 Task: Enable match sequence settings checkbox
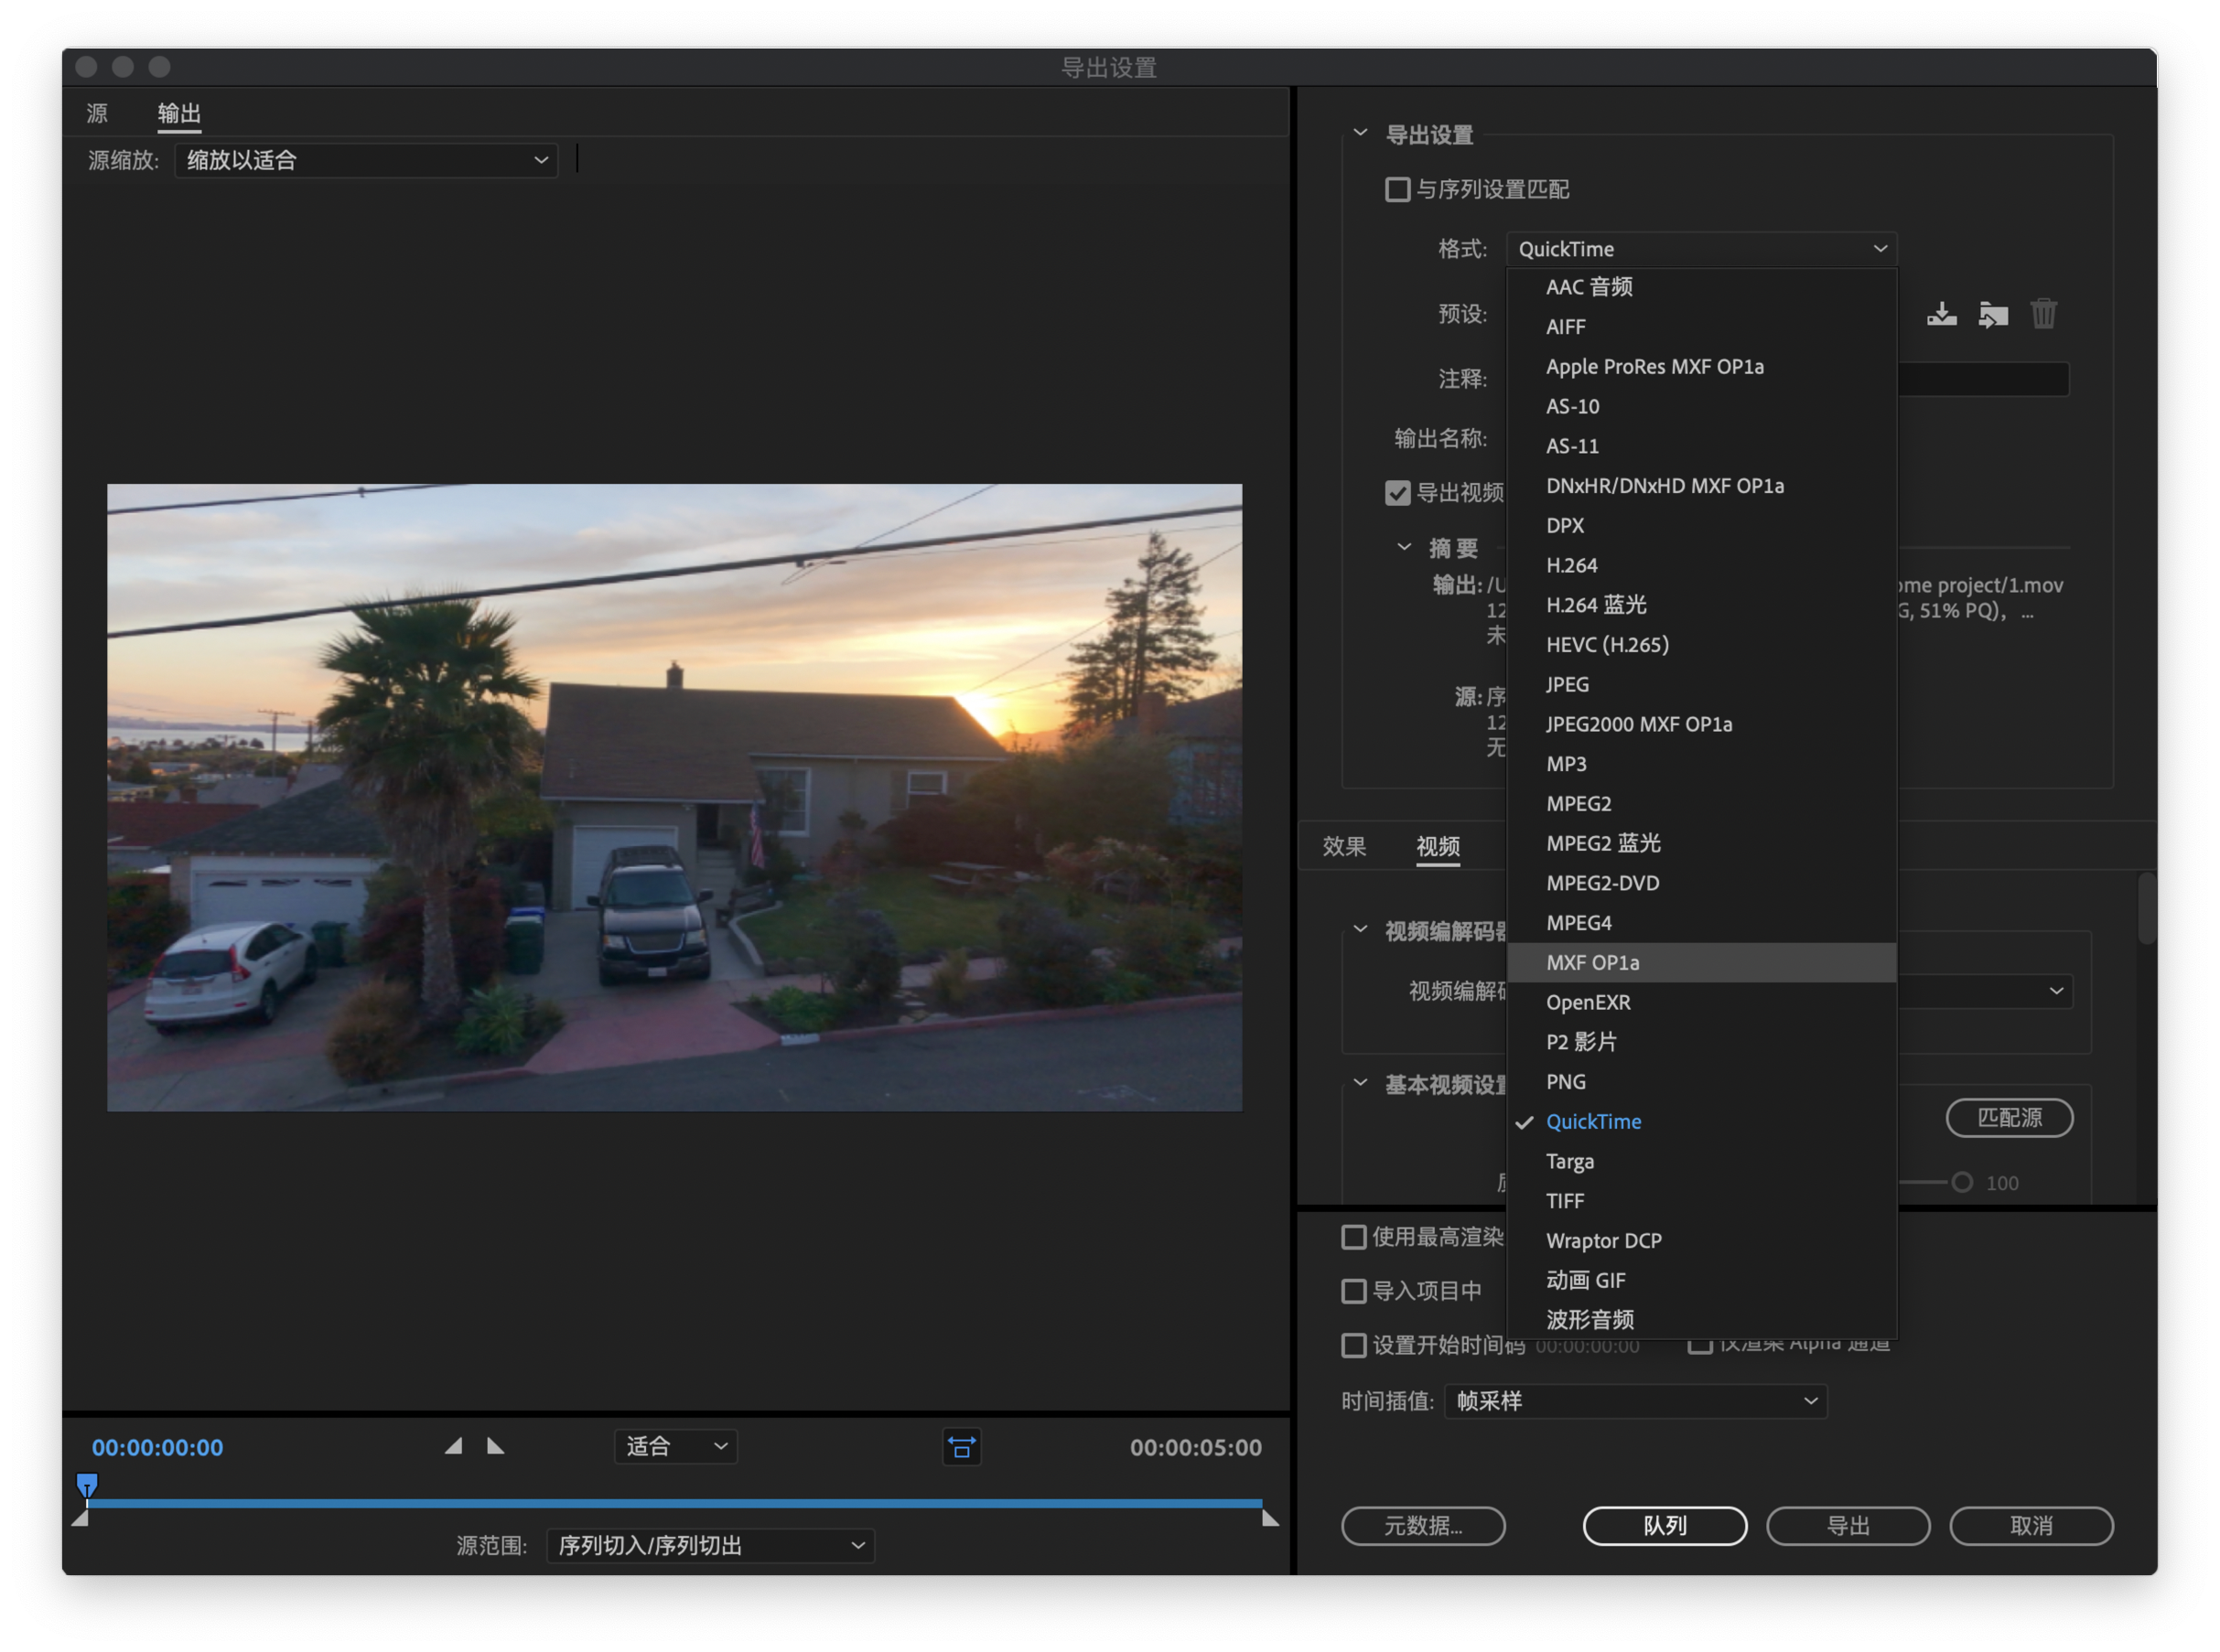click(1396, 189)
